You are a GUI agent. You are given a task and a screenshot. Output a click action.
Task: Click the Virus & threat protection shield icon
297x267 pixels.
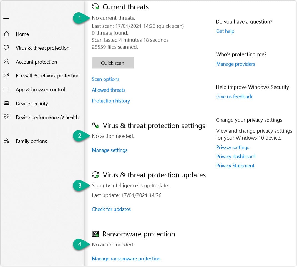(x=6, y=48)
